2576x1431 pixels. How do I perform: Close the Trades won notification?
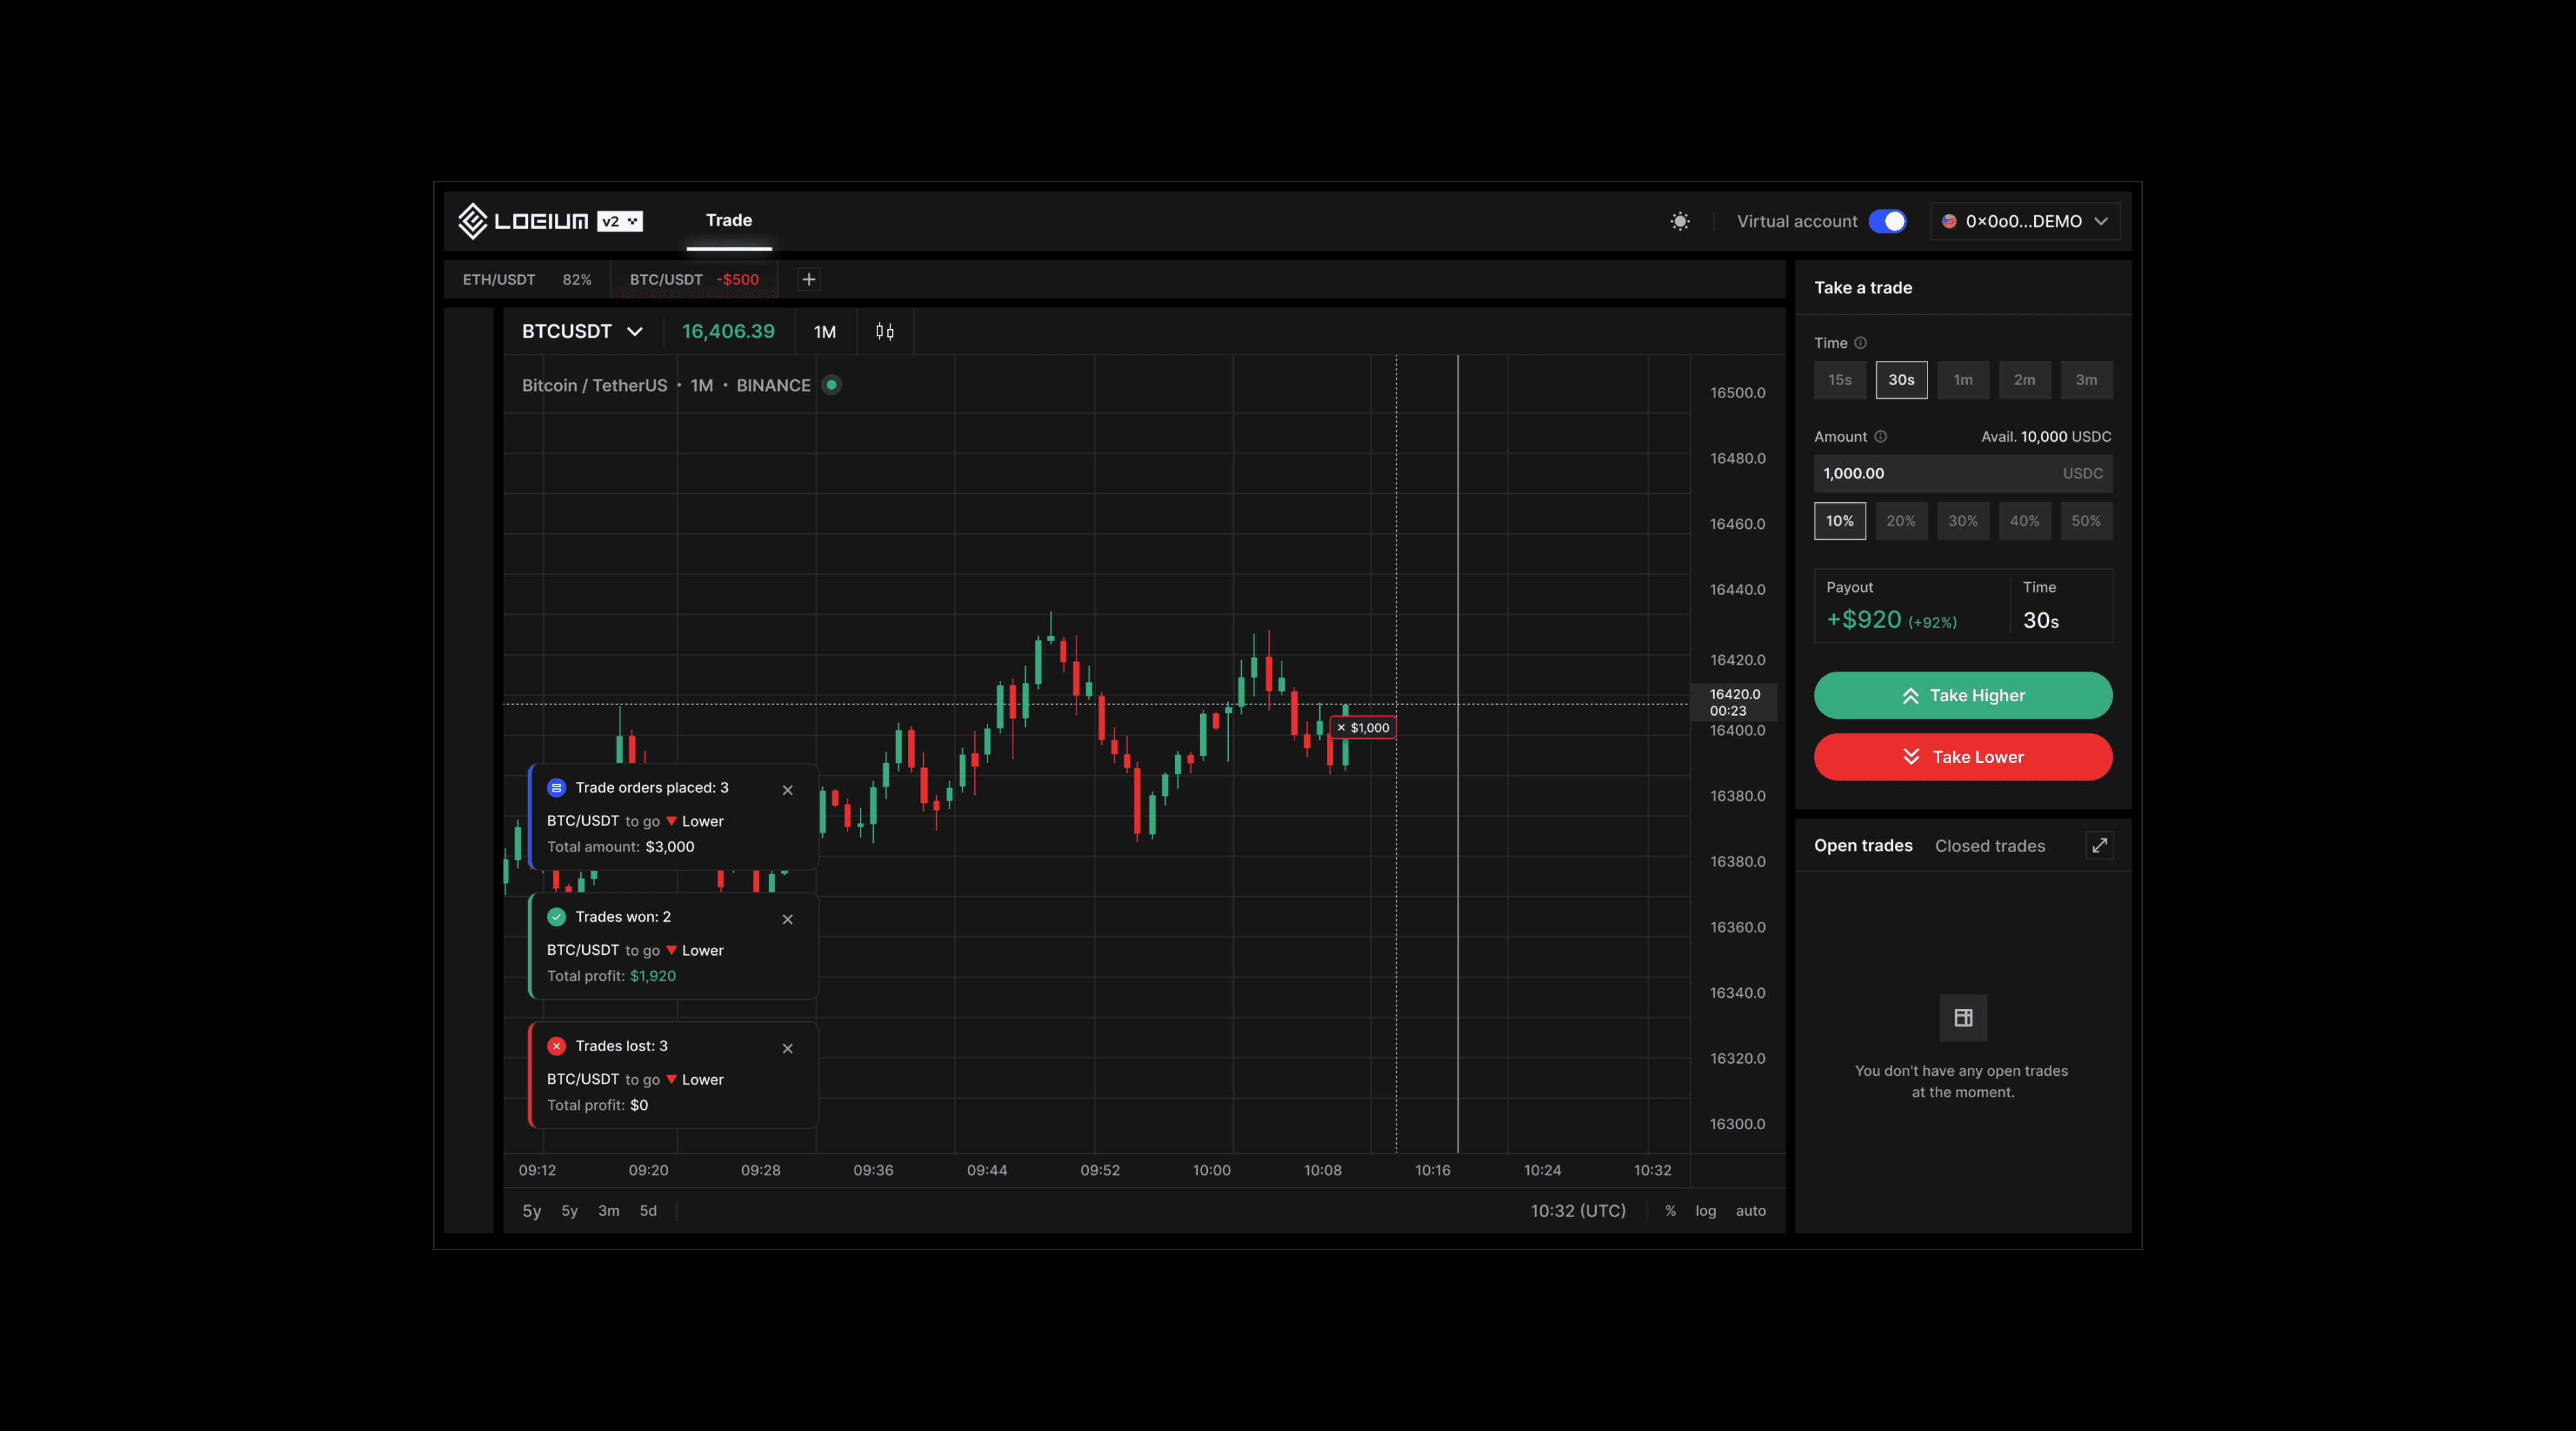tap(788, 919)
